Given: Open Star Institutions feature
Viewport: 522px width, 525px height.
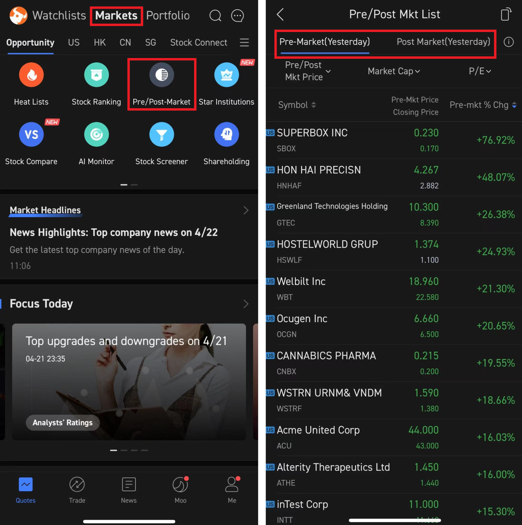Looking at the screenshot, I should point(226,75).
